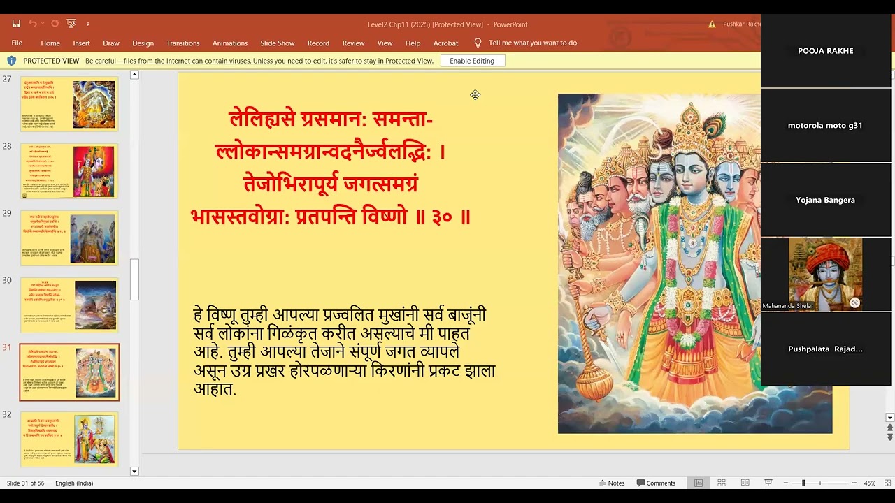Switch to the Record tab
895x503 pixels.
[x=318, y=43]
